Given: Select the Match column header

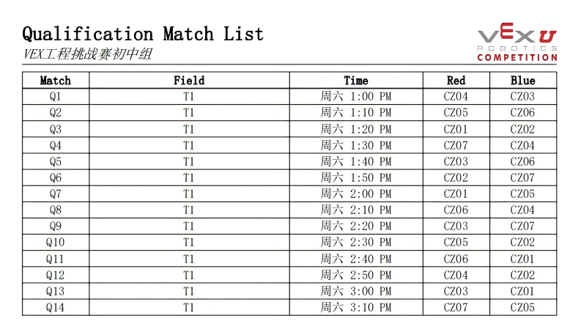Looking at the screenshot, I should point(56,81).
